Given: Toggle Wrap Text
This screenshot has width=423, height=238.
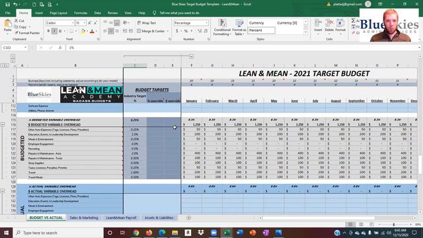Looking at the screenshot, I should coord(147,23).
